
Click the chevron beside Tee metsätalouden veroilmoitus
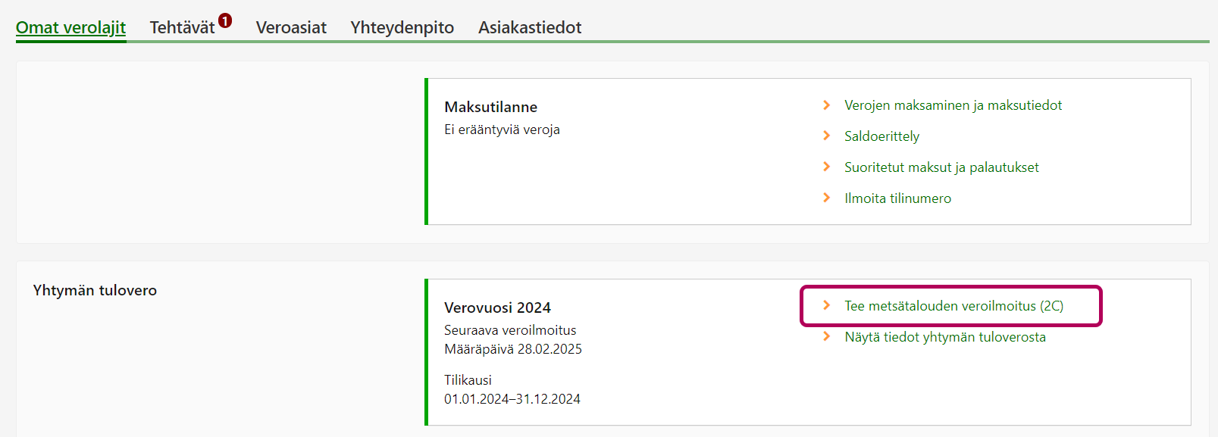826,305
